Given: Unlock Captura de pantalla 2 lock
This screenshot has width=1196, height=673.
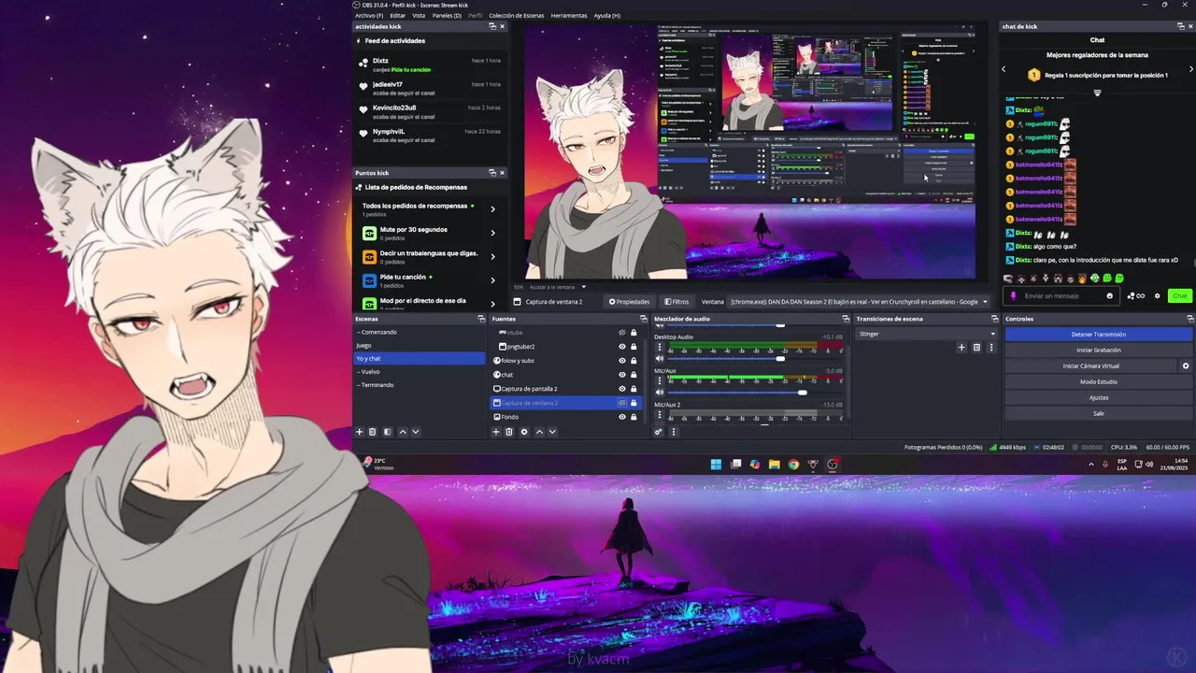Looking at the screenshot, I should [x=634, y=389].
